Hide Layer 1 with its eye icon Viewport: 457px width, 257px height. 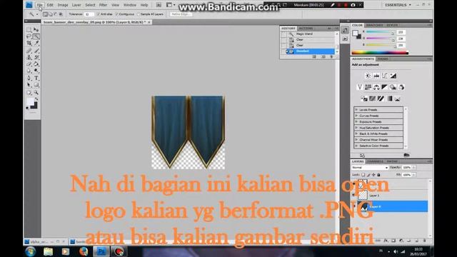coord(354,195)
